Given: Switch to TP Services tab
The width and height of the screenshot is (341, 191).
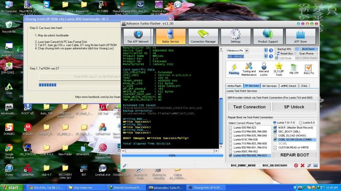Looking at the screenshot, I should (252, 86).
